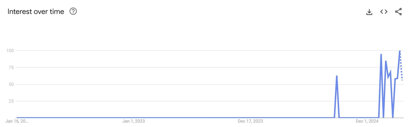Click the "Dec 1, 2024" date label
409x127 pixels.
pos(367,121)
